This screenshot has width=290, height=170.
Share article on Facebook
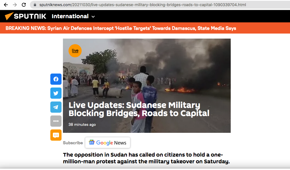coord(56,79)
